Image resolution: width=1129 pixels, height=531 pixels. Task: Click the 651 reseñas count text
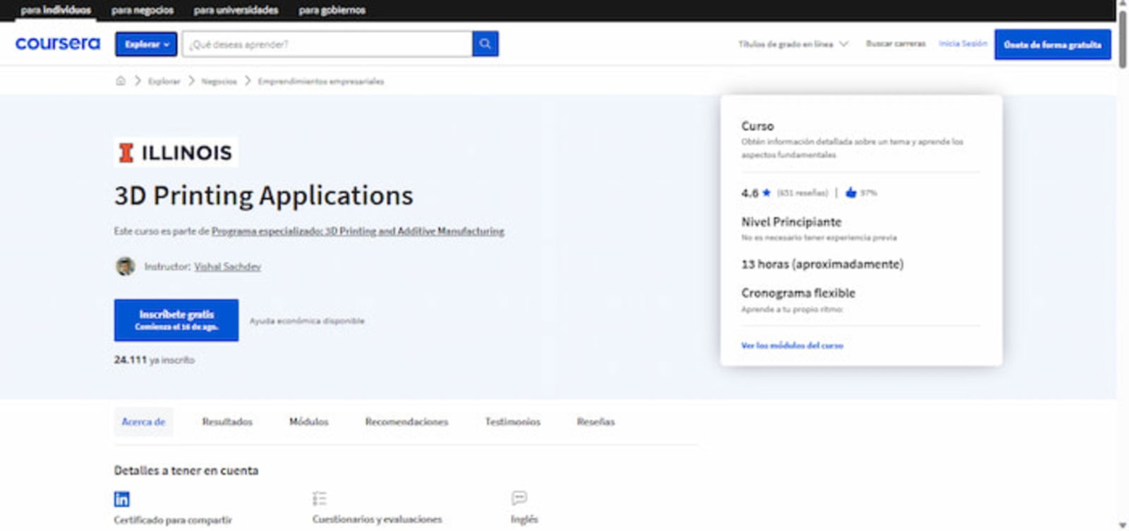pos(802,193)
